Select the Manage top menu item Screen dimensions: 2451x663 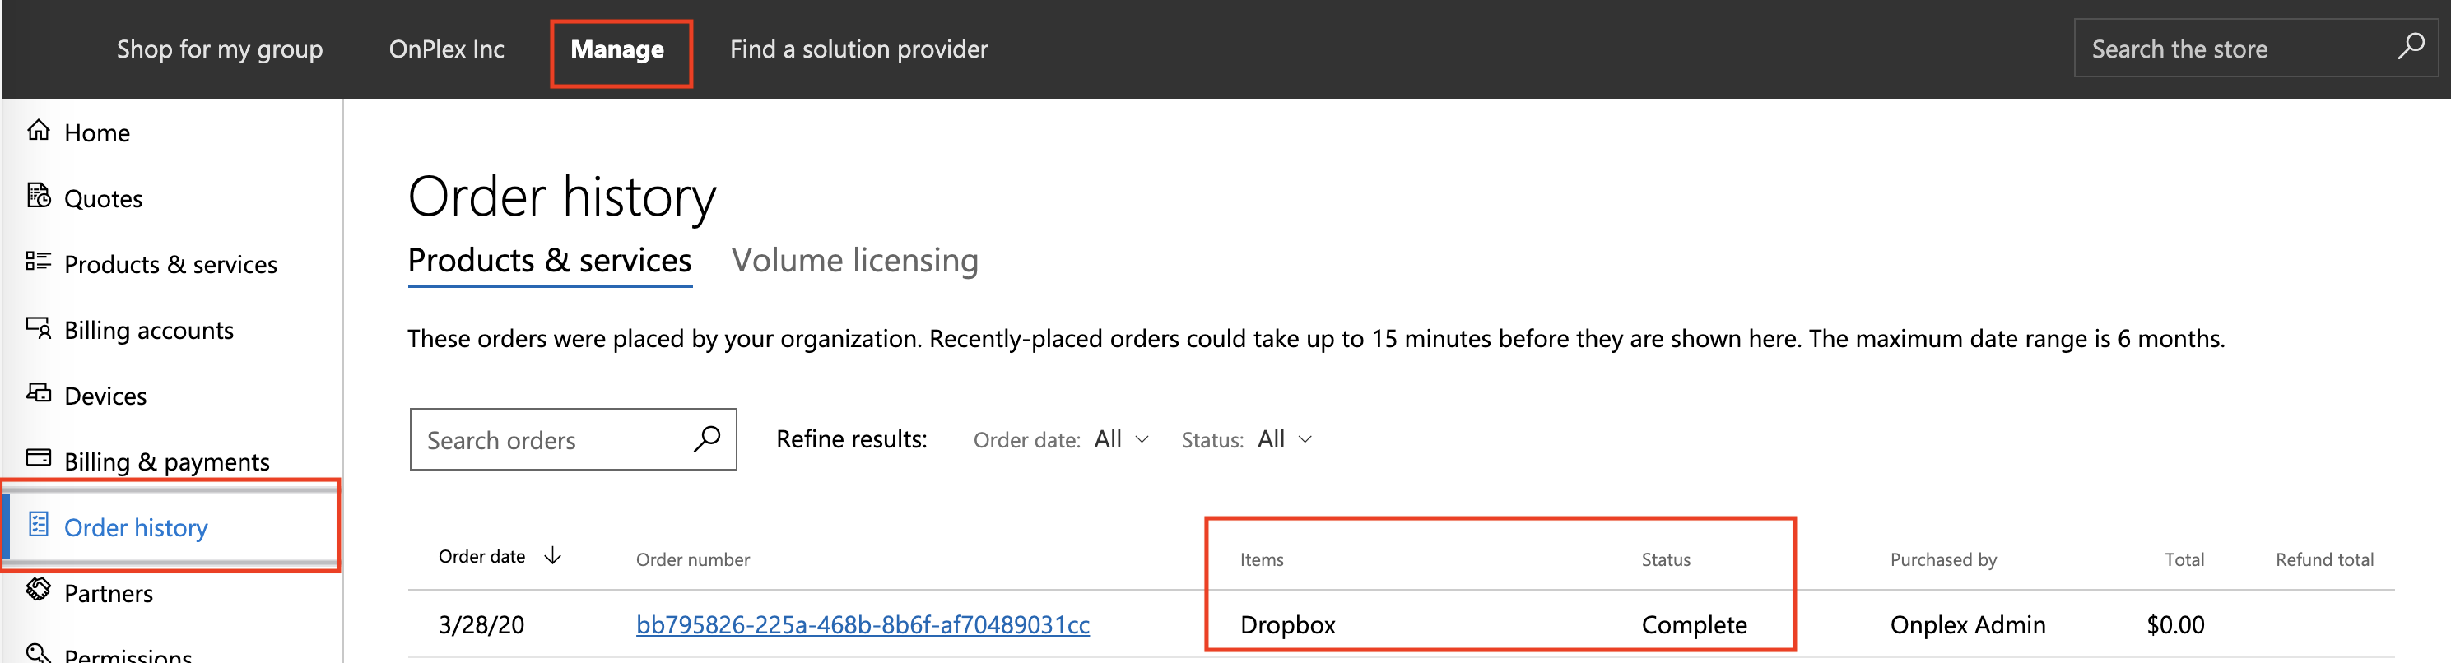(617, 49)
